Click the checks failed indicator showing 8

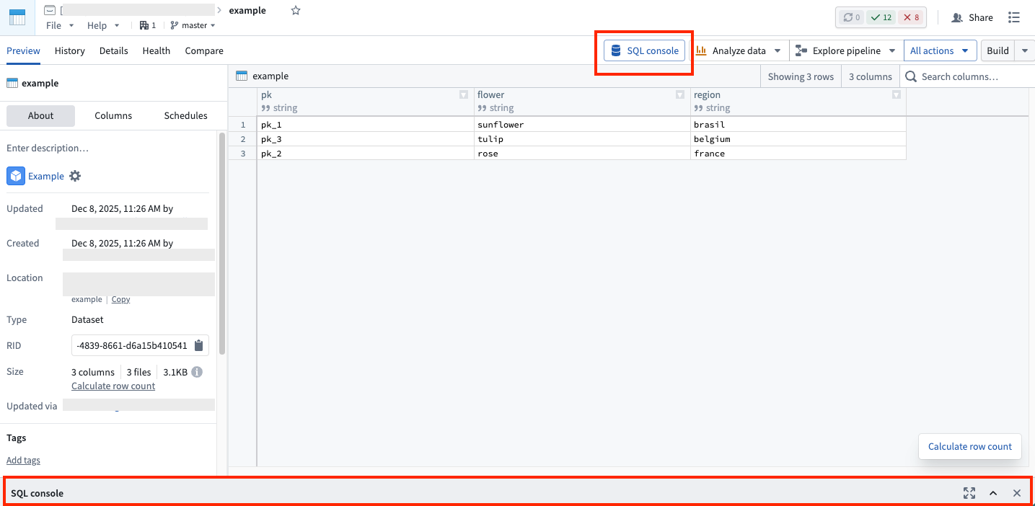911,17
